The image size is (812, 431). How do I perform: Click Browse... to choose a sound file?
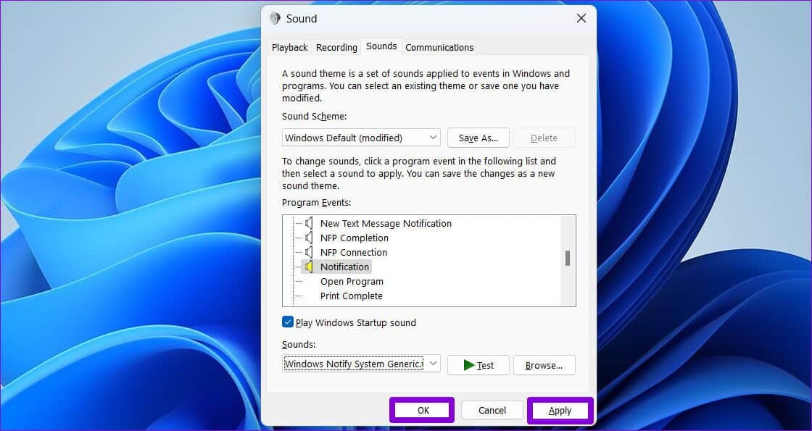(544, 365)
